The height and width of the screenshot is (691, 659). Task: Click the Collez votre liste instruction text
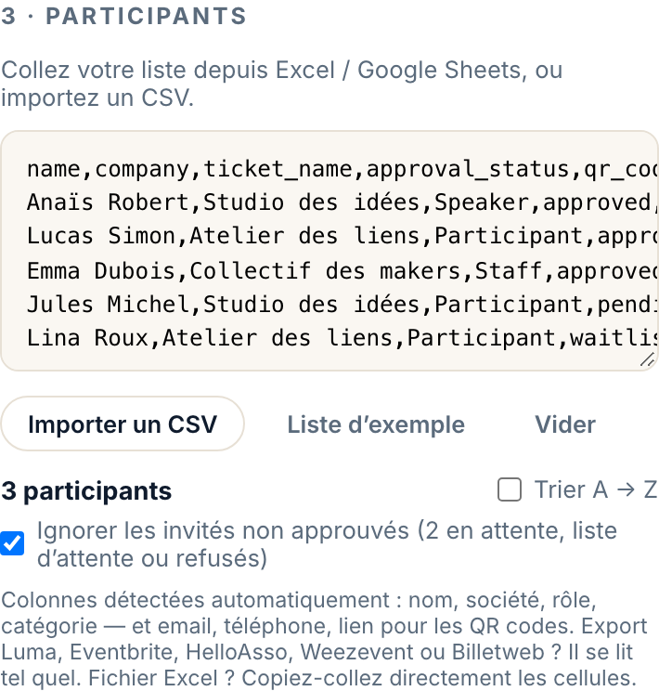coord(282,84)
